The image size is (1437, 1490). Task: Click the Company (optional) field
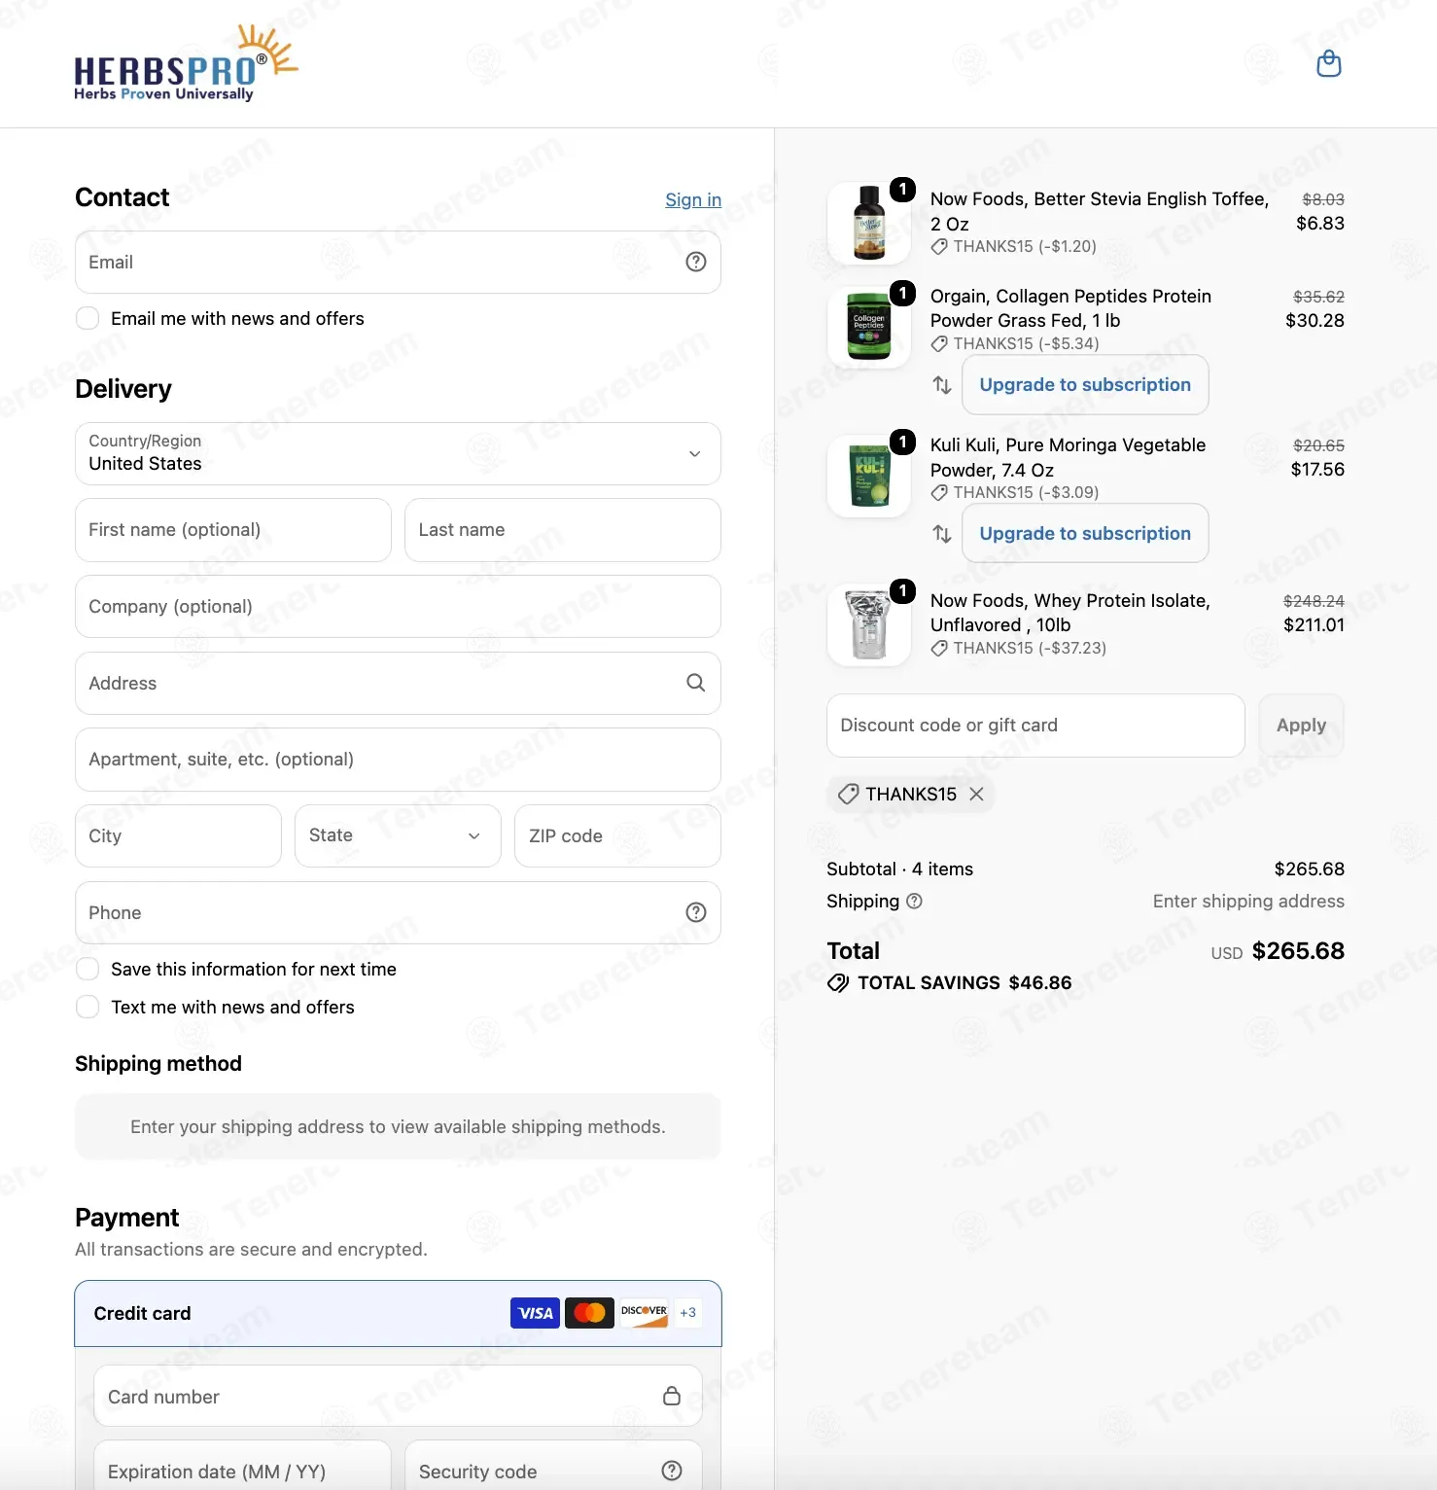tap(398, 606)
